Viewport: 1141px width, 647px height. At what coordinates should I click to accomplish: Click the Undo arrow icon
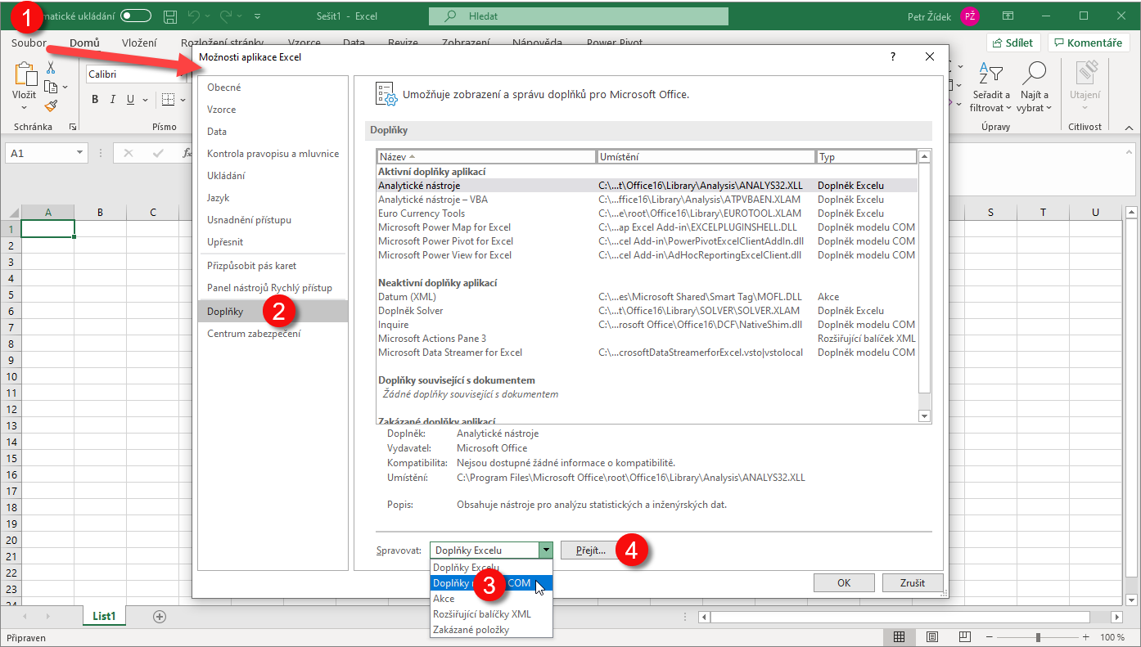pos(194,16)
